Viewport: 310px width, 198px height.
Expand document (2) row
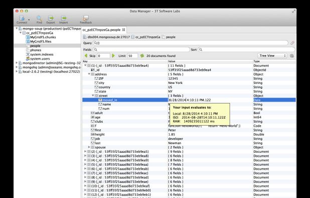tap(85, 151)
